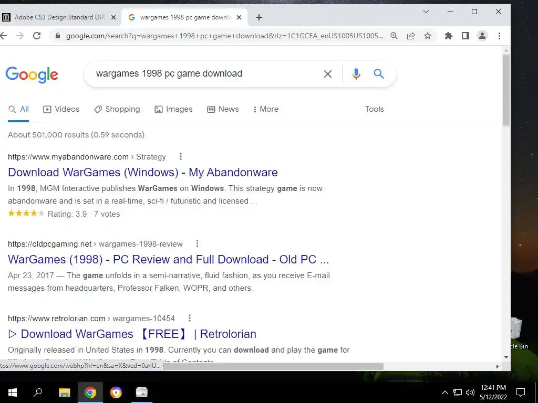Expand the More search filters menu
Image resolution: width=538 pixels, height=403 pixels.
[266, 109]
